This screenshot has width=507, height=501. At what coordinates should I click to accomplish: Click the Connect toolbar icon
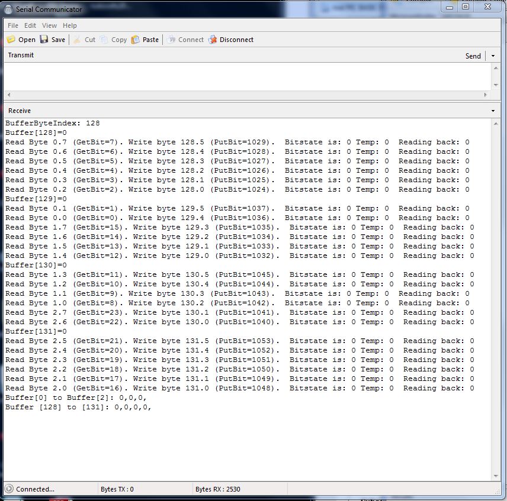pyautogui.click(x=171, y=40)
